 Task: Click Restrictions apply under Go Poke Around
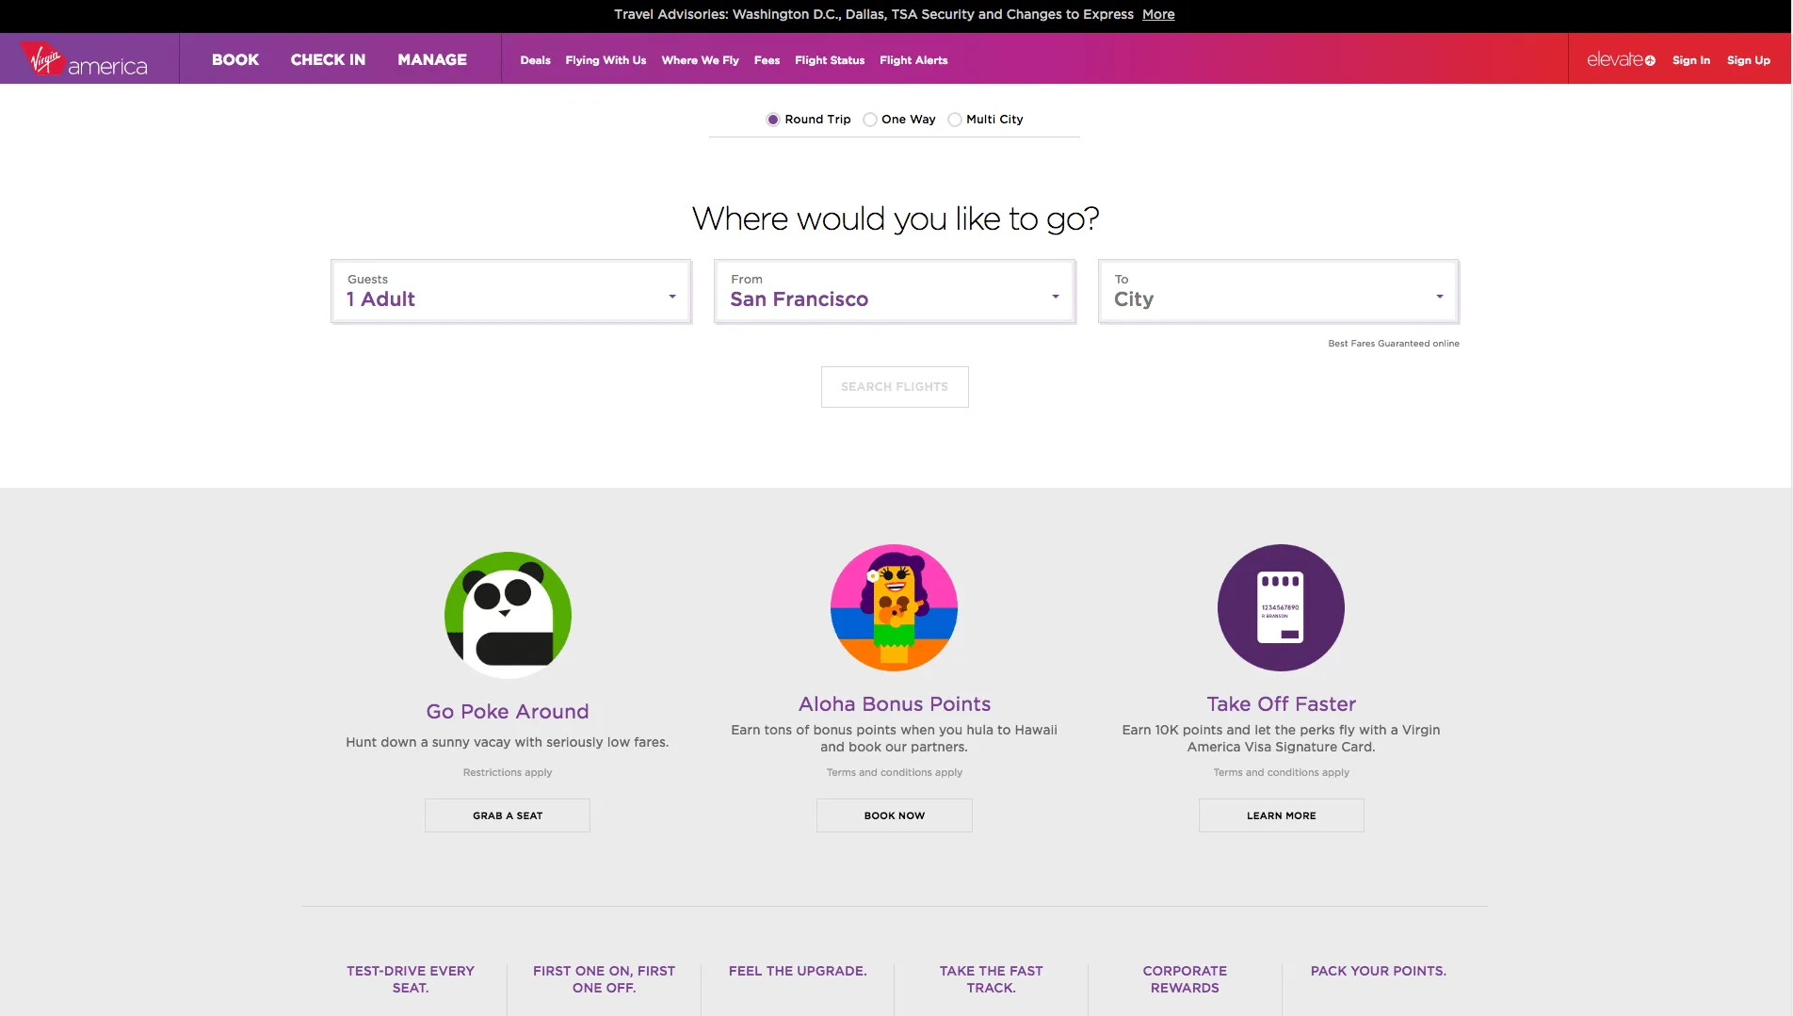pyautogui.click(x=508, y=772)
